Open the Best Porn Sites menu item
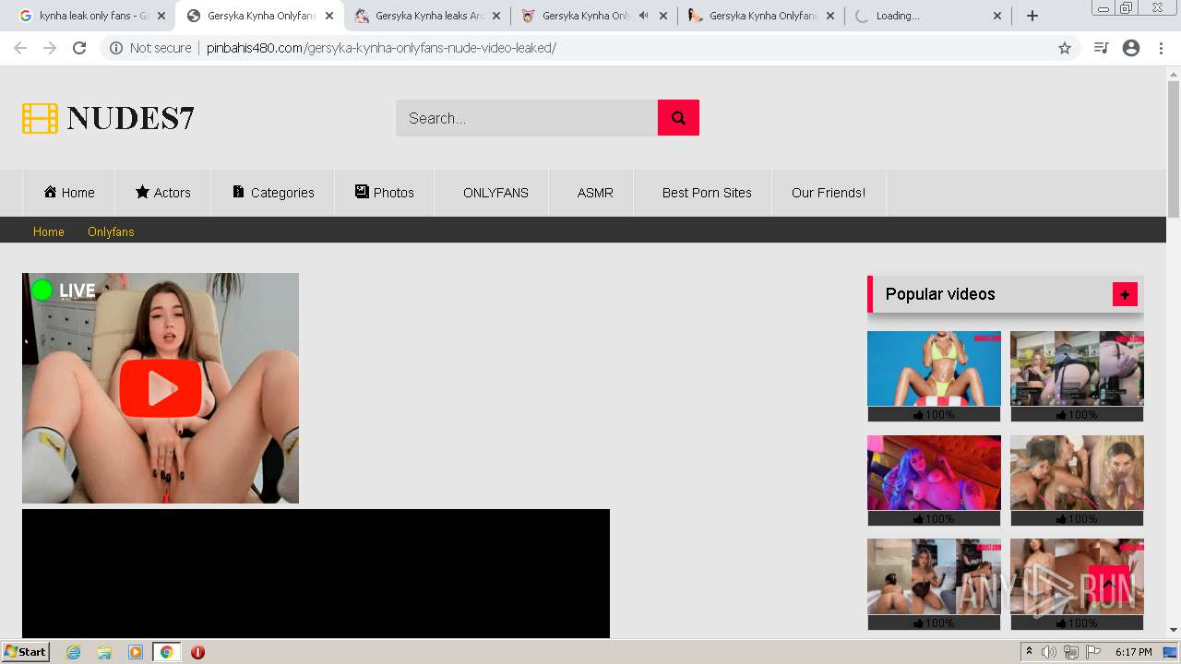1181x664 pixels. (703, 193)
